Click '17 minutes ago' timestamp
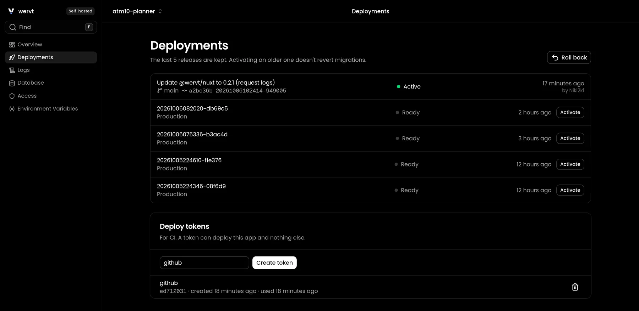 pyautogui.click(x=563, y=83)
